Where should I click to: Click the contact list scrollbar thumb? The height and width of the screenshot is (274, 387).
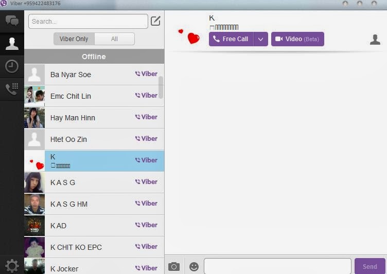click(x=161, y=87)
